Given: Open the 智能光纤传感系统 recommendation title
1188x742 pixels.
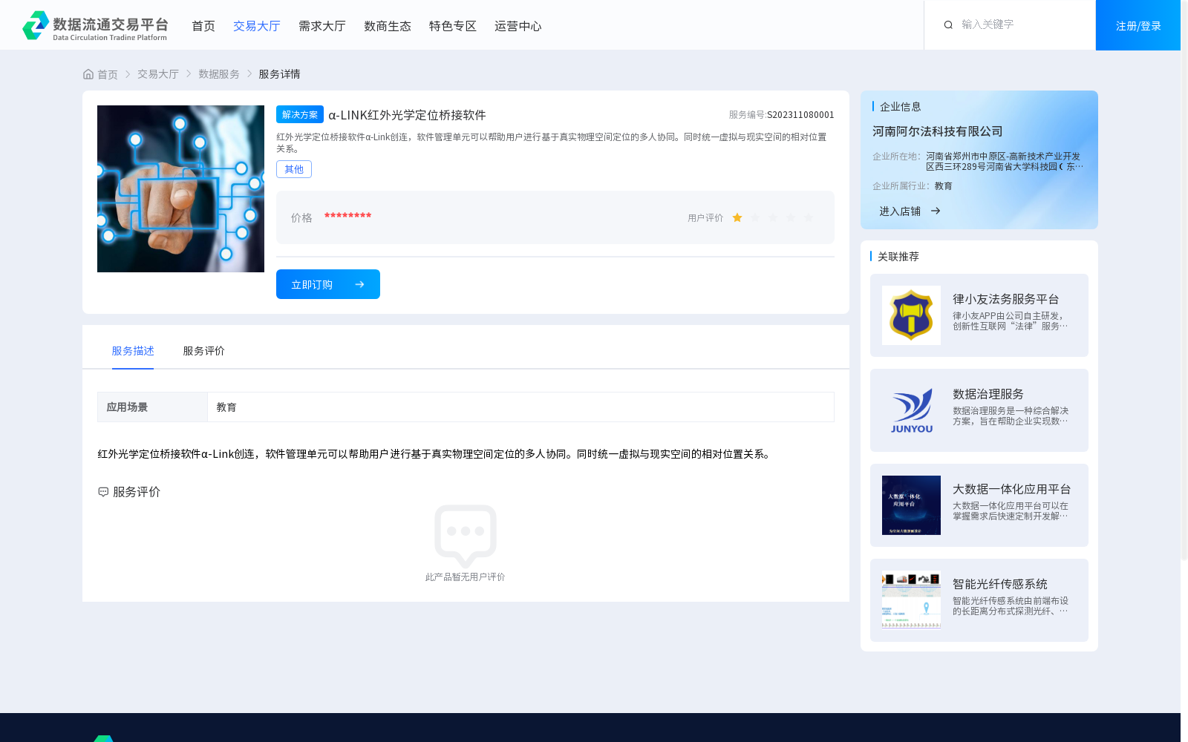Looking at the screenshot, I should click(x=1000, y=584).
